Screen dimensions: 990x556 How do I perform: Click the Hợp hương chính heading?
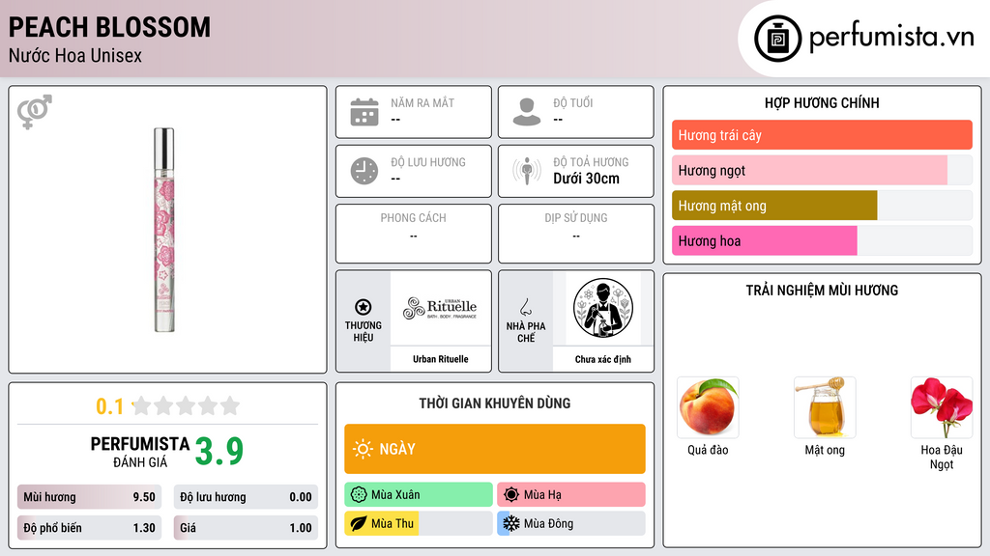pyautogui.click(x=822, y=102)
